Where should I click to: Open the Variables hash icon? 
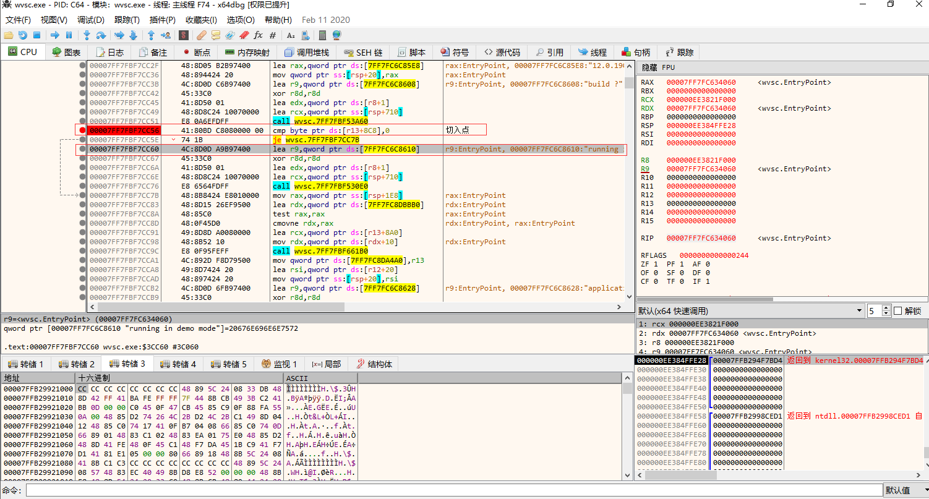coord(273,35)
